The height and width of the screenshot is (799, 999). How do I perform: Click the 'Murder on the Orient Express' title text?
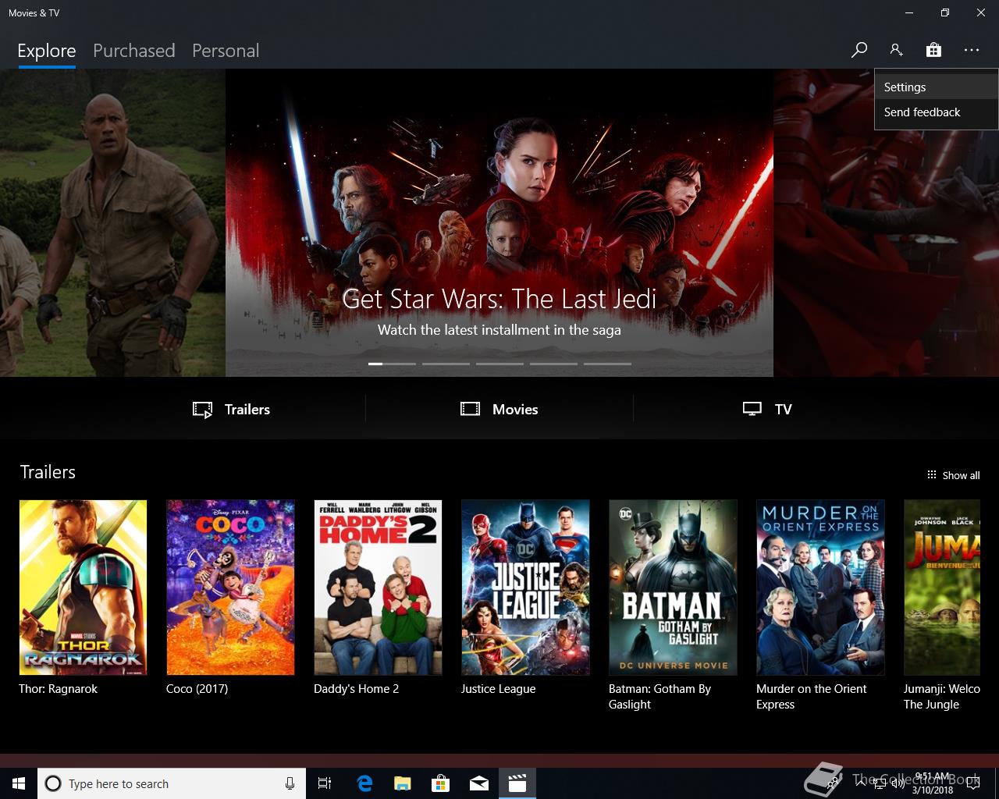(x=812, y=697)
